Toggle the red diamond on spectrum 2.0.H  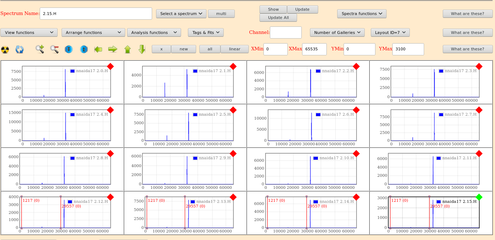110,66
